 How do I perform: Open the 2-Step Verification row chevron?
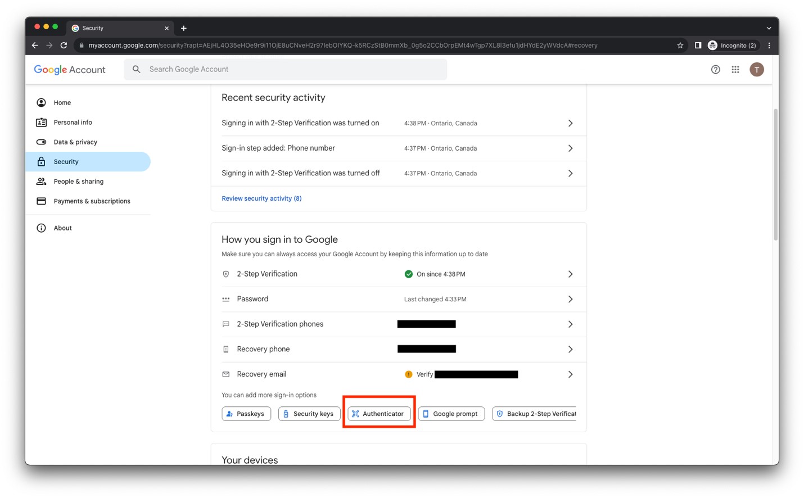coord(570,274)
